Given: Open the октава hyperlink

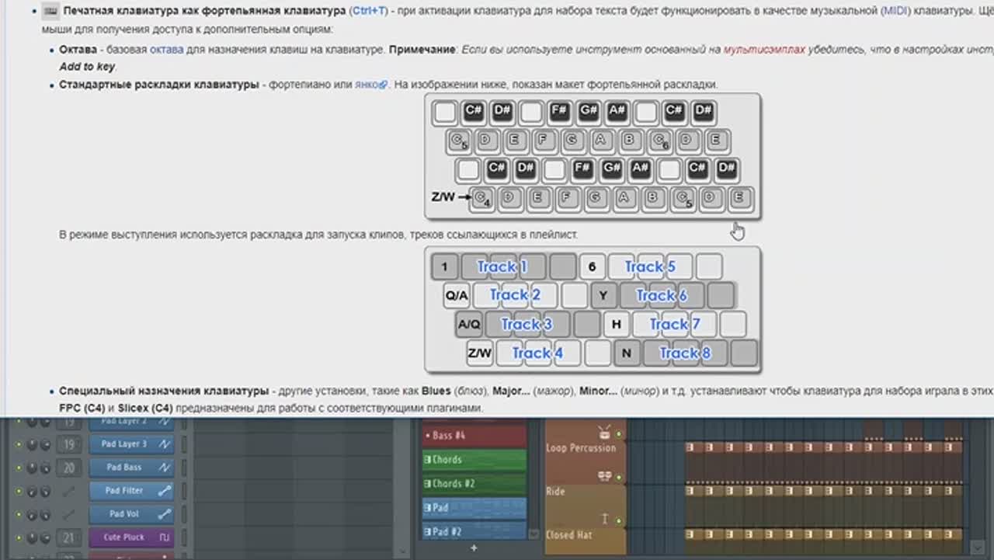Looking at the screenshot, I should tap(166, 50).
